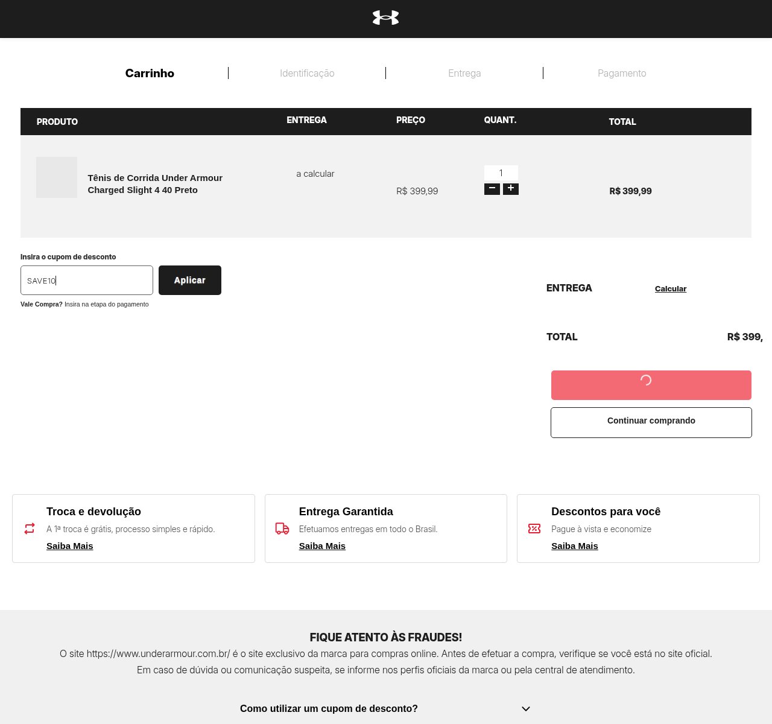Click 'Vale Compra?' label text

(42, 304)
